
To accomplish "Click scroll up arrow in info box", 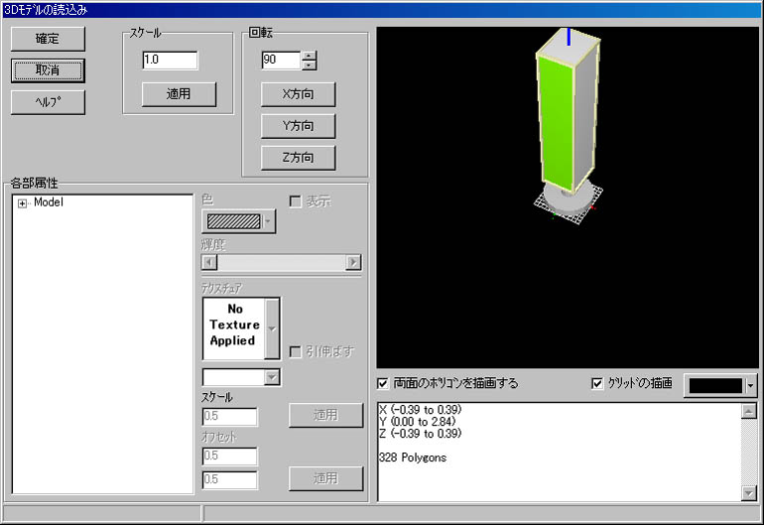I will [x=748, y=411].
